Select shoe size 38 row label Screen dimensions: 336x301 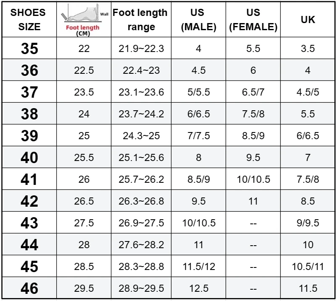[x=29, y=114]
